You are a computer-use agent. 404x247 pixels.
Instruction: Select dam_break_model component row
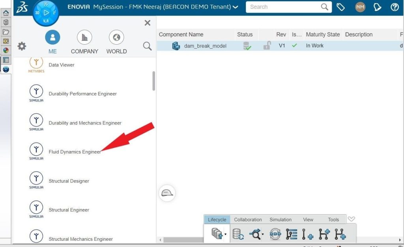coord(280,46)
